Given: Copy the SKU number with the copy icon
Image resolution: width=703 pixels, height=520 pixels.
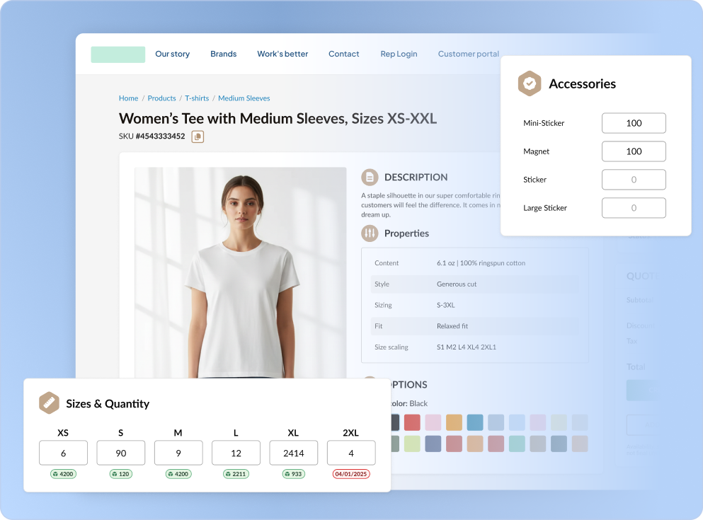Looking at the screenshot, I should tap(198, 137).
